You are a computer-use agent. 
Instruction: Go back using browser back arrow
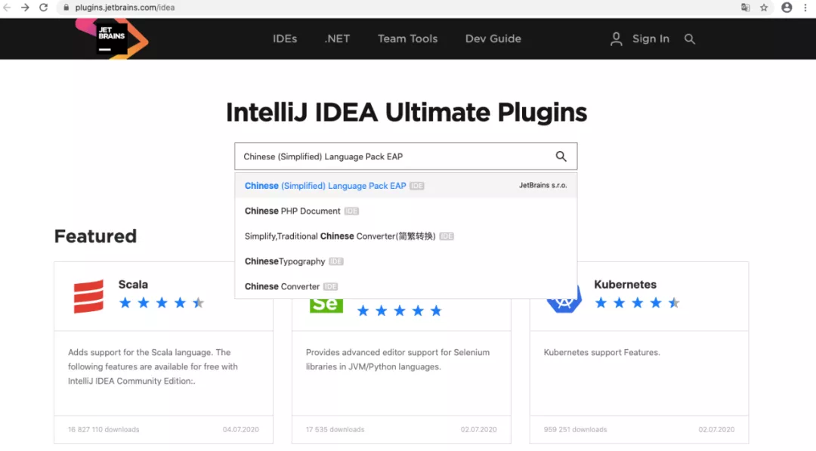(8, 8)
